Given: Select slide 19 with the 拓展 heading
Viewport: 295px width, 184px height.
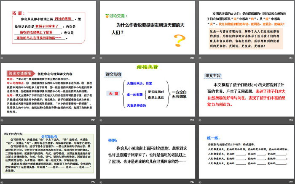Looking at the screenshot, I should [49, 29].
